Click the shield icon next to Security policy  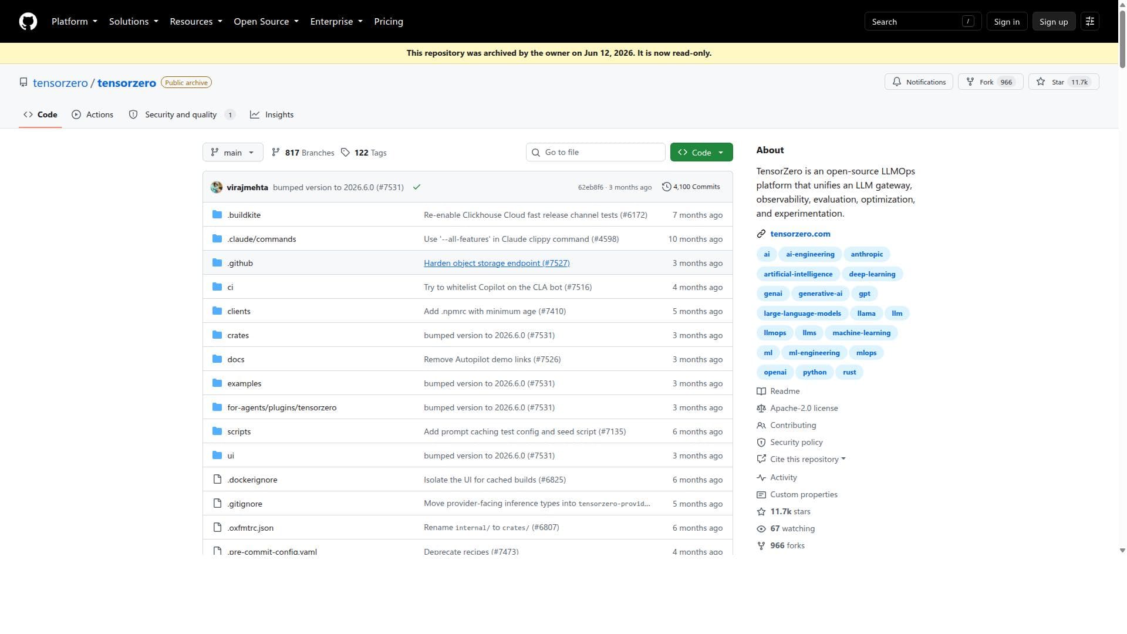click(761, 443)
